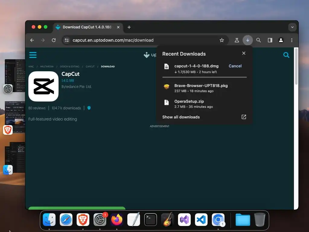Click the blue verified shield icon
Screen dimensions: 309x232
[x=89, y=108]
